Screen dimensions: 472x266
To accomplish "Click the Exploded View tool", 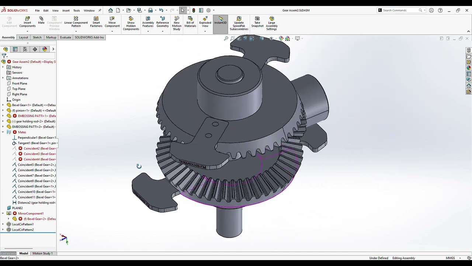I will 205,22.
